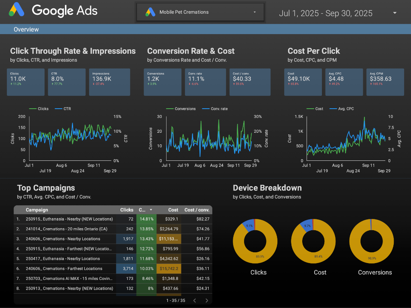Click the Impressions 136.9K scorecard
Screen dimensions: 411x308
pos(110,82)
